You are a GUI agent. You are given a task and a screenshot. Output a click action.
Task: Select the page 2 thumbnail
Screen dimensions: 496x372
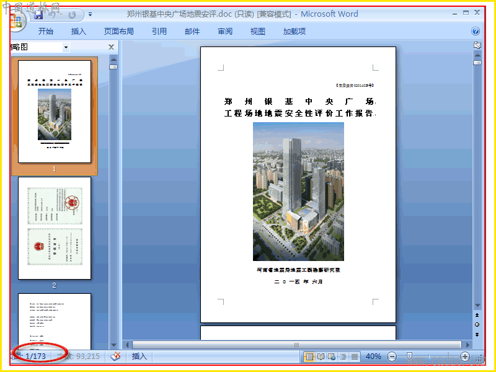[55, 228]
